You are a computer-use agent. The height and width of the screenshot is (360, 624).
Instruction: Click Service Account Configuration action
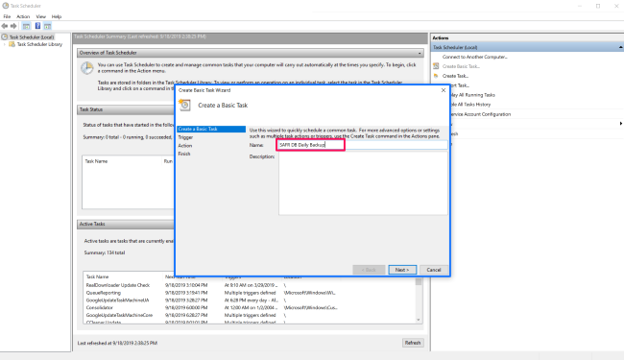480,114
